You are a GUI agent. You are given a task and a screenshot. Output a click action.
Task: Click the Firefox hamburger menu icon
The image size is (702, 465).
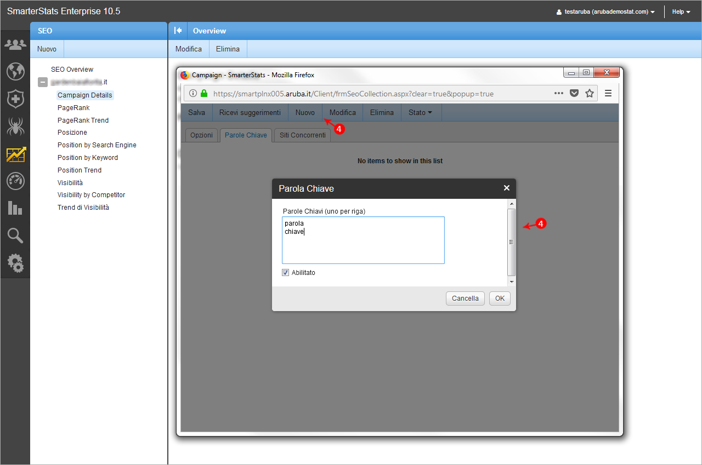(608, 93)
